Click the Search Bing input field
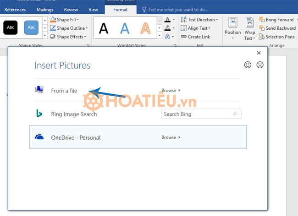 [x=197, y=114]
